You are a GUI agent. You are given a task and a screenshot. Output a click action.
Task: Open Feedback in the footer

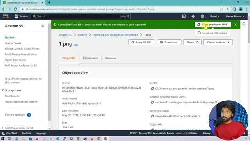tap(27, 133)
